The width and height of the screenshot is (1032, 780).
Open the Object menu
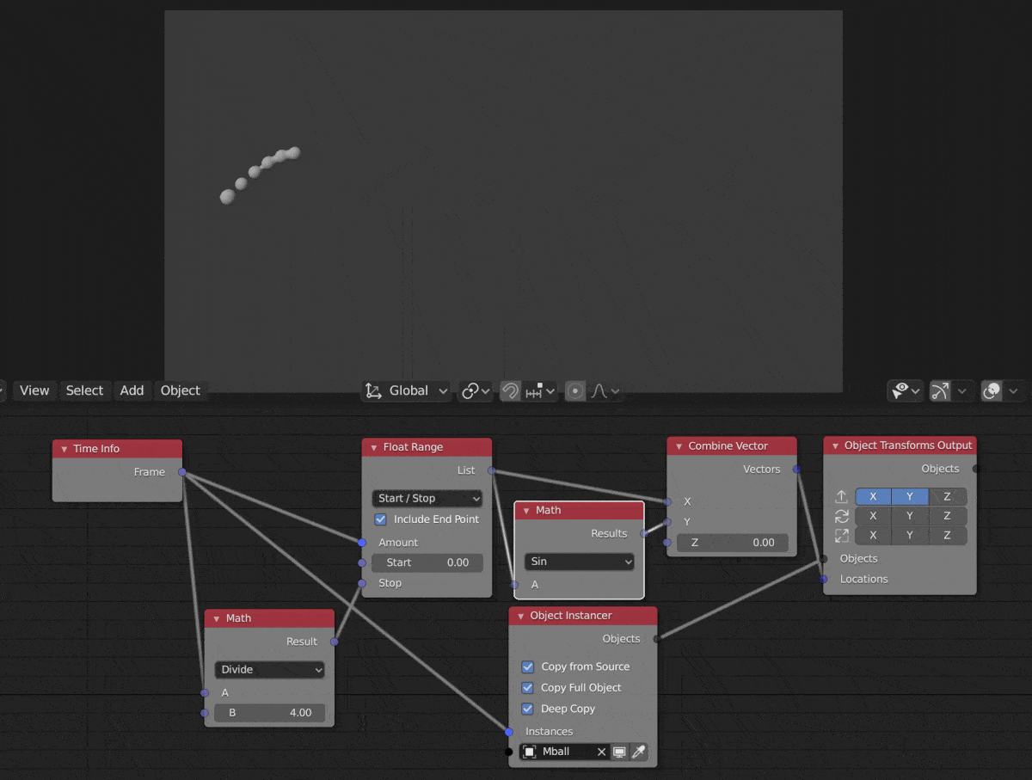[181, 390]
